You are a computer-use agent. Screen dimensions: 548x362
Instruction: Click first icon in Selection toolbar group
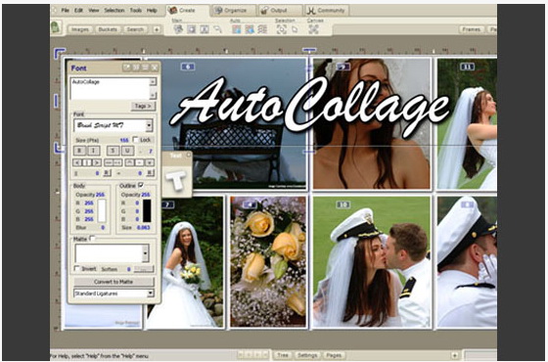[282, 29]
